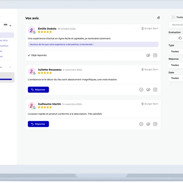
Task: Open the Date filter dropdown
Action: pyautogui.click(x=176, y=78)
